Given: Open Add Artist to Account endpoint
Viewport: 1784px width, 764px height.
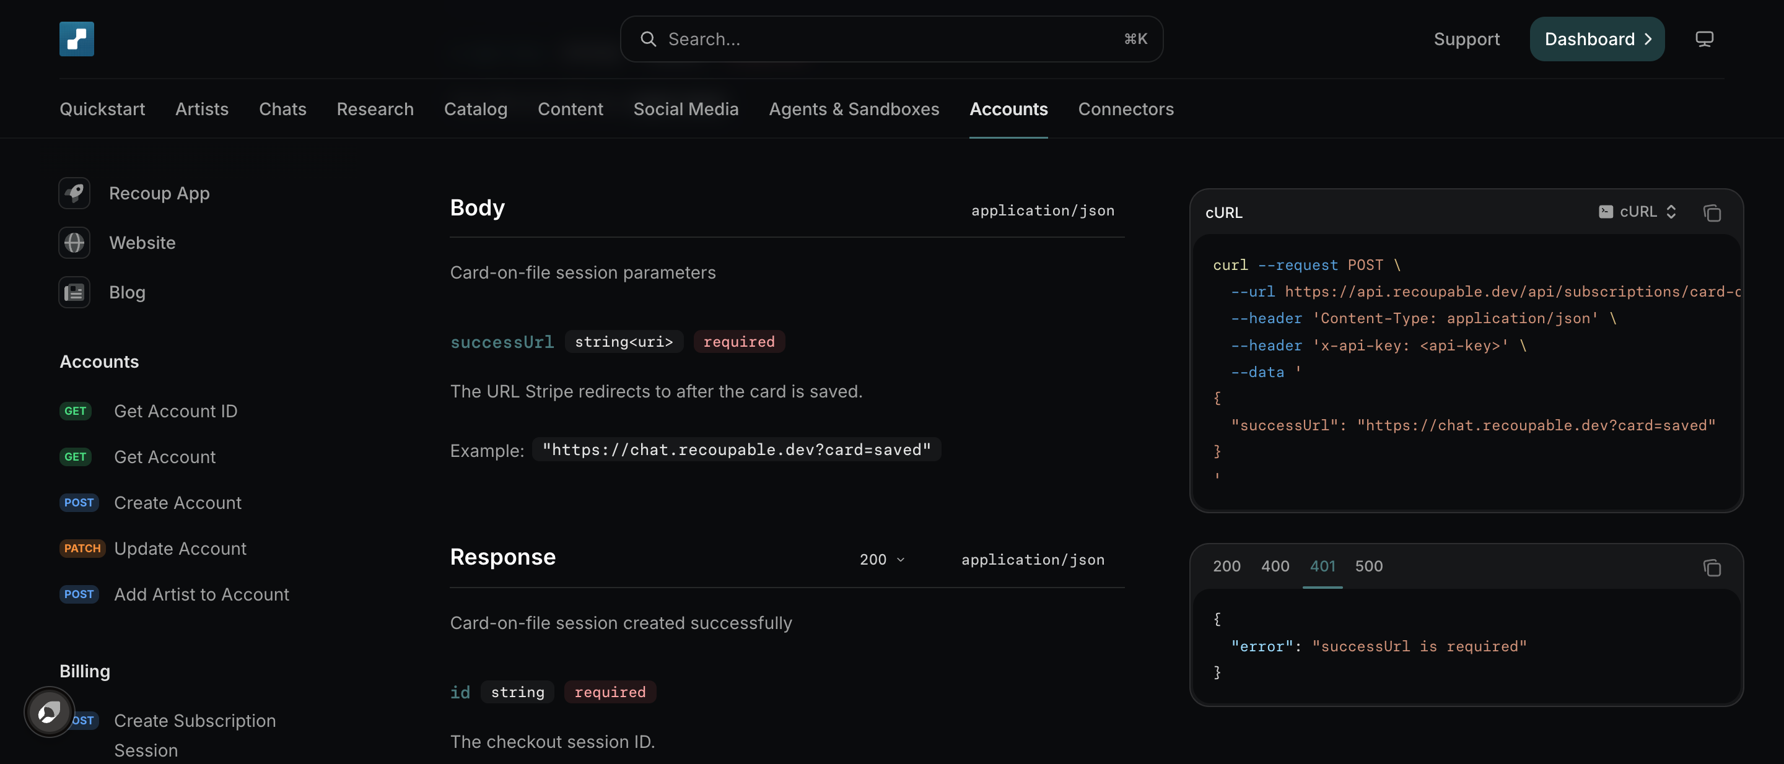Looking at the screenshot, I should coord(201,594).
